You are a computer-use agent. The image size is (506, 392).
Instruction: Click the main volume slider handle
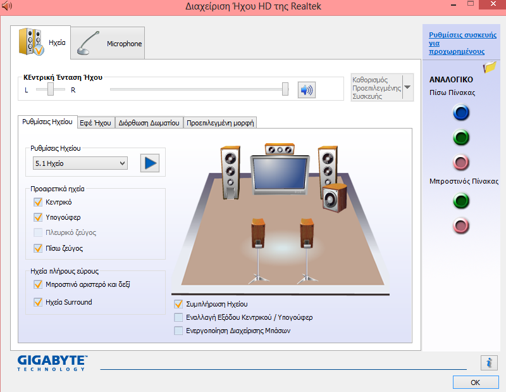pyautogui.click(x=285, y=89)
